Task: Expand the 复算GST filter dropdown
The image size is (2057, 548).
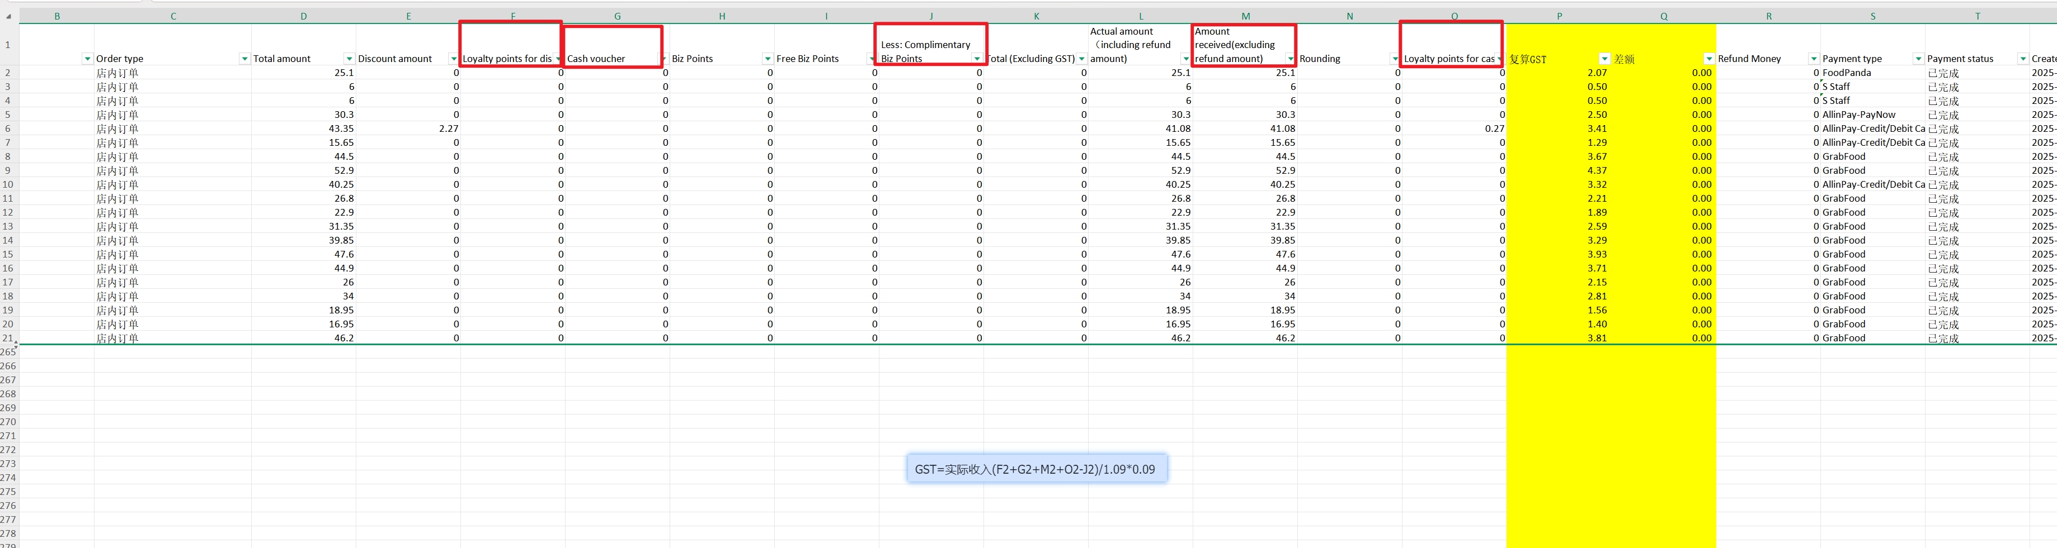Action: (1604, 59)
